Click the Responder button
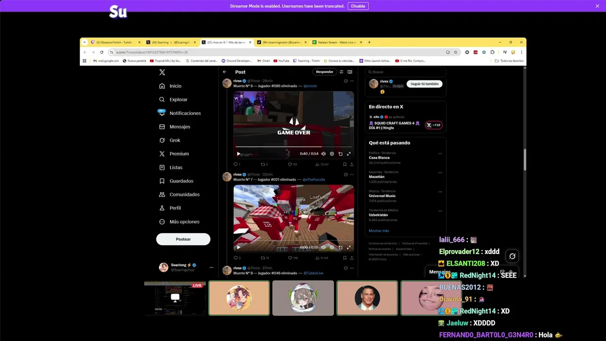The height and width of the screenshot is (341, 606). point(325,72)
